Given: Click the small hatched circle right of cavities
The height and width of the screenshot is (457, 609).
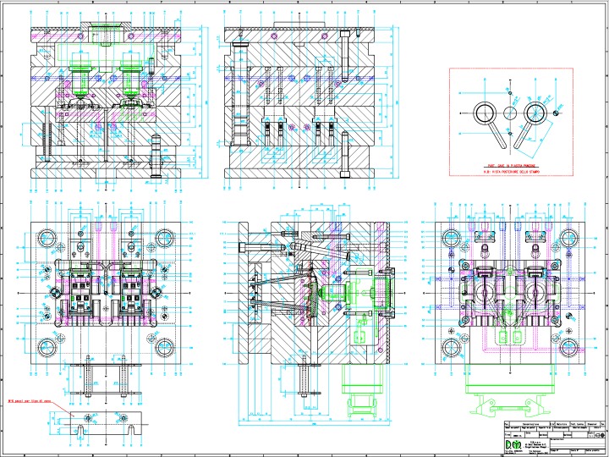Looking at the screenshot, I should coord(556,113).
